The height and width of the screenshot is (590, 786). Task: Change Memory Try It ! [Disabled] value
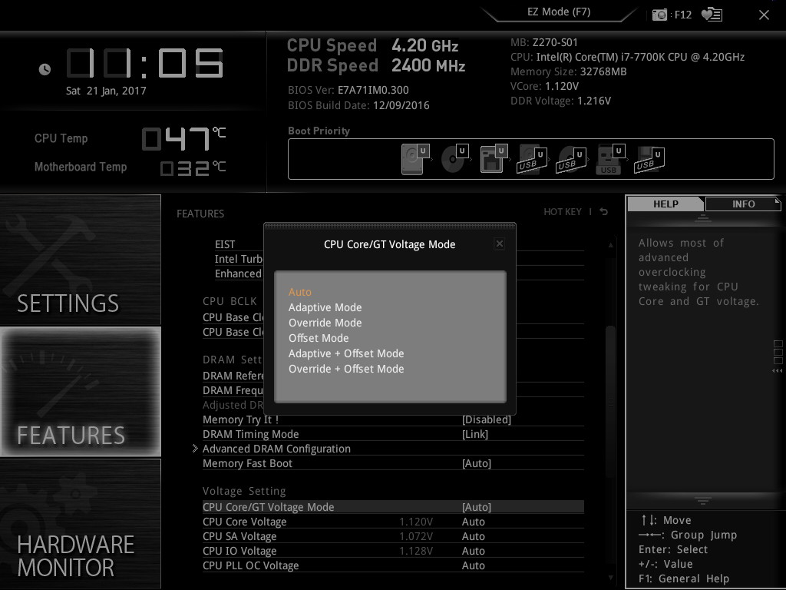point(486,419)
